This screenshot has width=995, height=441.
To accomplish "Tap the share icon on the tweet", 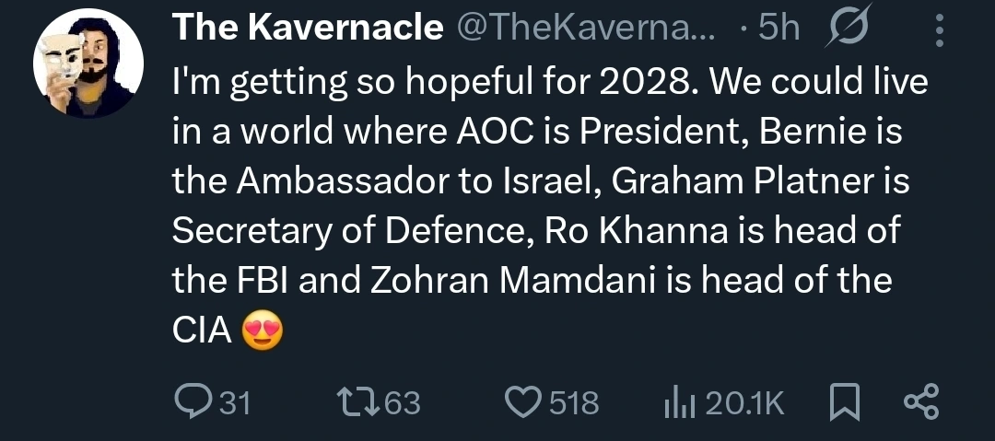I will (921, 401).
